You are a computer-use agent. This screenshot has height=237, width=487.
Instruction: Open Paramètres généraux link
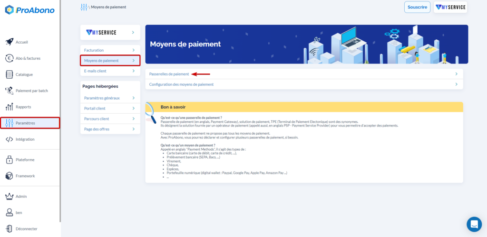(x=102, y=98)
